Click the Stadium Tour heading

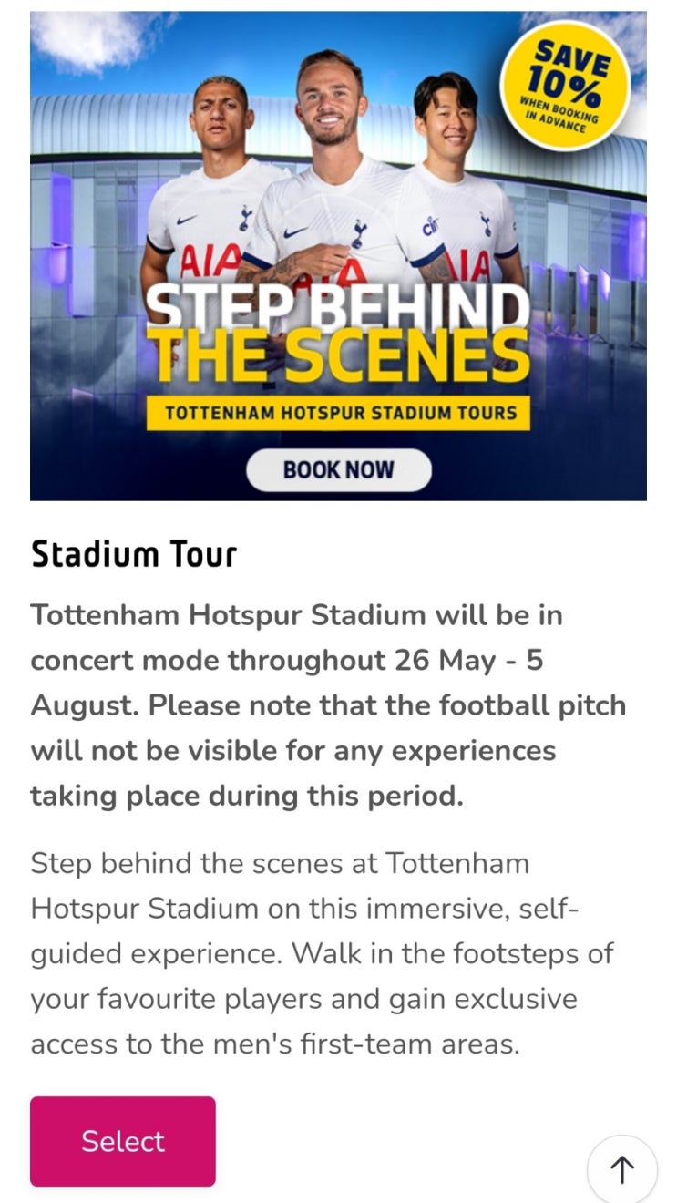tap(134, 554)
